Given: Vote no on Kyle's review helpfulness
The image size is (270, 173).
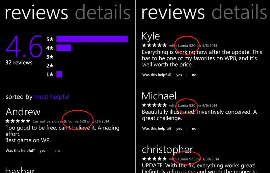Looking at the screenshot, I should (x=194, y=75).
